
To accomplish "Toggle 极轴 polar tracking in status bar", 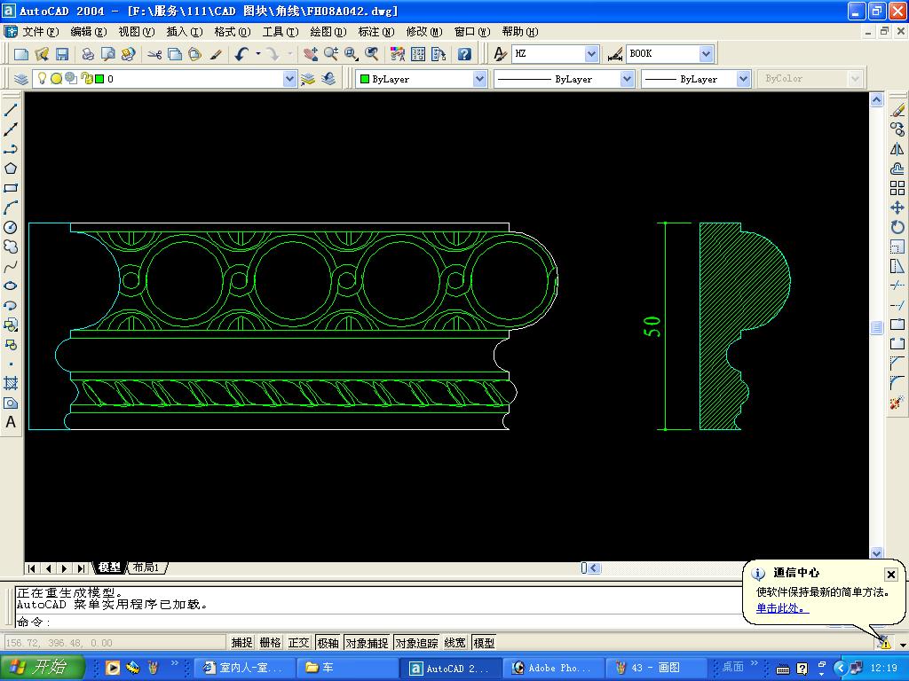I will coord(328,643).
